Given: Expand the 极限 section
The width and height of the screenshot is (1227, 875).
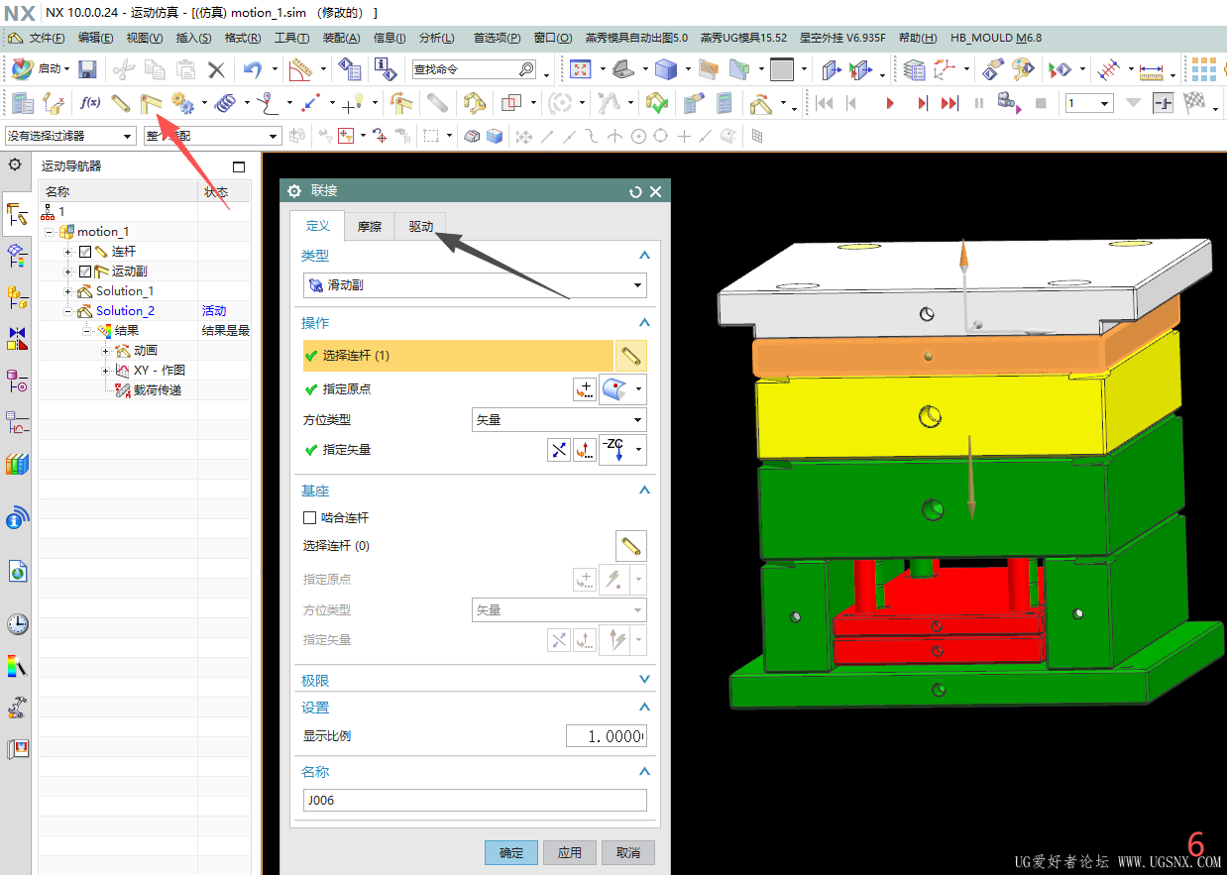Looking at the screenshot, I should point(475,681).
